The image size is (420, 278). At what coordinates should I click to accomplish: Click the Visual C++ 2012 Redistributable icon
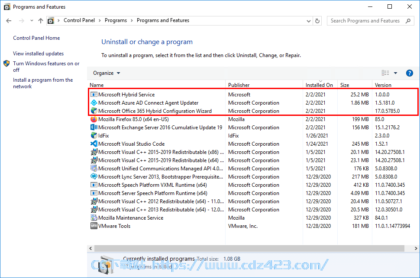coord(94,201)
